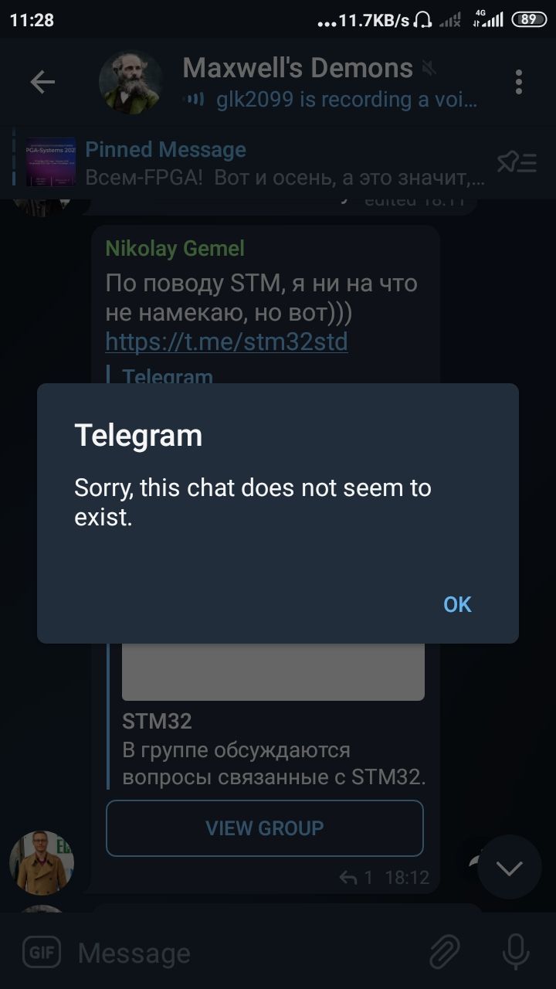Tap OK in the Telegram dialog
Viewport: 556px width, 989px height.
[x=457, y=604]
